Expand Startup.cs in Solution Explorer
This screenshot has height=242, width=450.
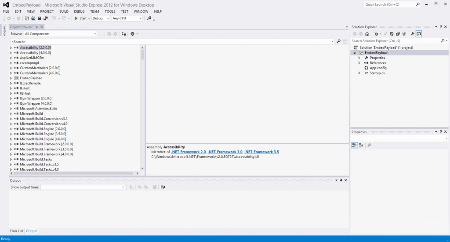[359, 73]
